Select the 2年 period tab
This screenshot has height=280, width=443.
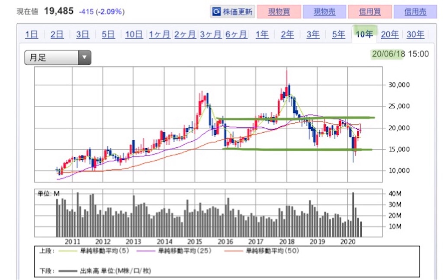[x=287, y=35]
